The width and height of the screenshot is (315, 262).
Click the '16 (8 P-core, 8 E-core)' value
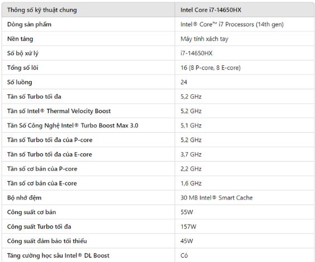click(x=211, y=68)
